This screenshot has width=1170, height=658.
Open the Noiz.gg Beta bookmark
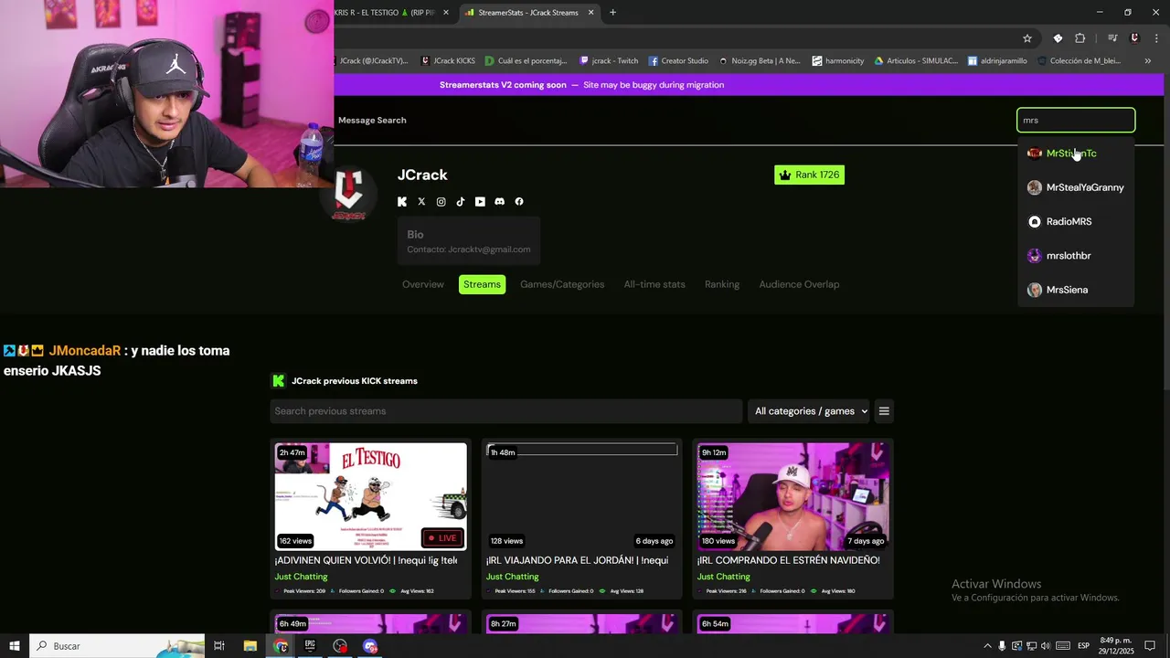[760, 61]
